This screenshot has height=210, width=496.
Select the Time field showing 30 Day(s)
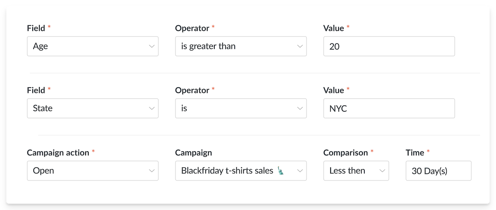pos(438,171)
